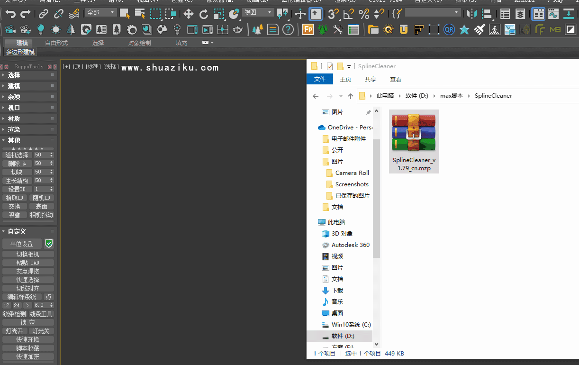This screenshot has height=365, width=579.
Task: Toggle the green shield checkbox beside 单位设置
Action: (x=48, y=244)
